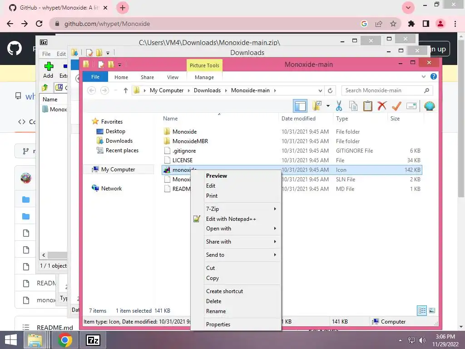Switch to the Home ribbon tab
This screenshot has height=349, width=465.
tap(121, 77)
